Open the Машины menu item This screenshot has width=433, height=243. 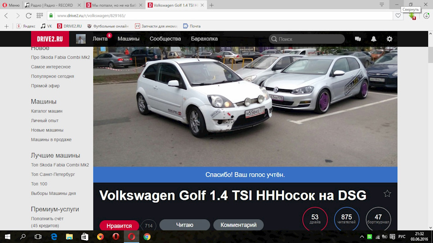tap(129, 39)
